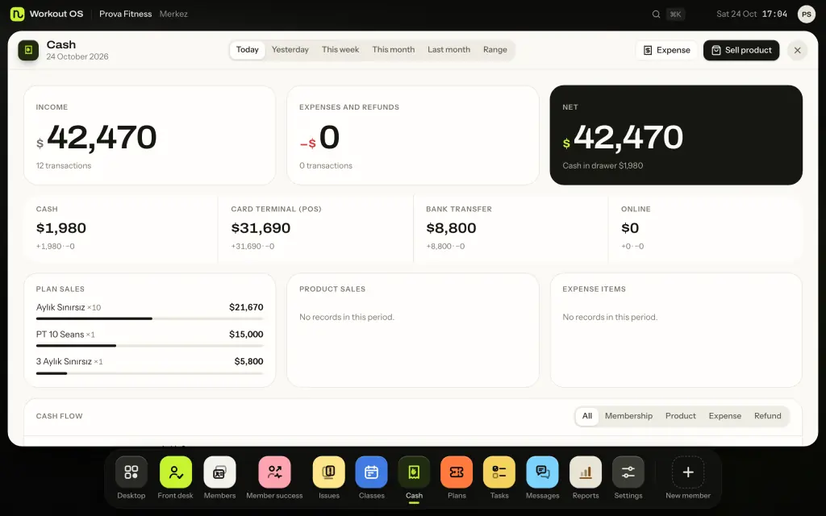Filter cash flow by Membership
The width and height of the screenshot is (826, 516).
(628, 416)
